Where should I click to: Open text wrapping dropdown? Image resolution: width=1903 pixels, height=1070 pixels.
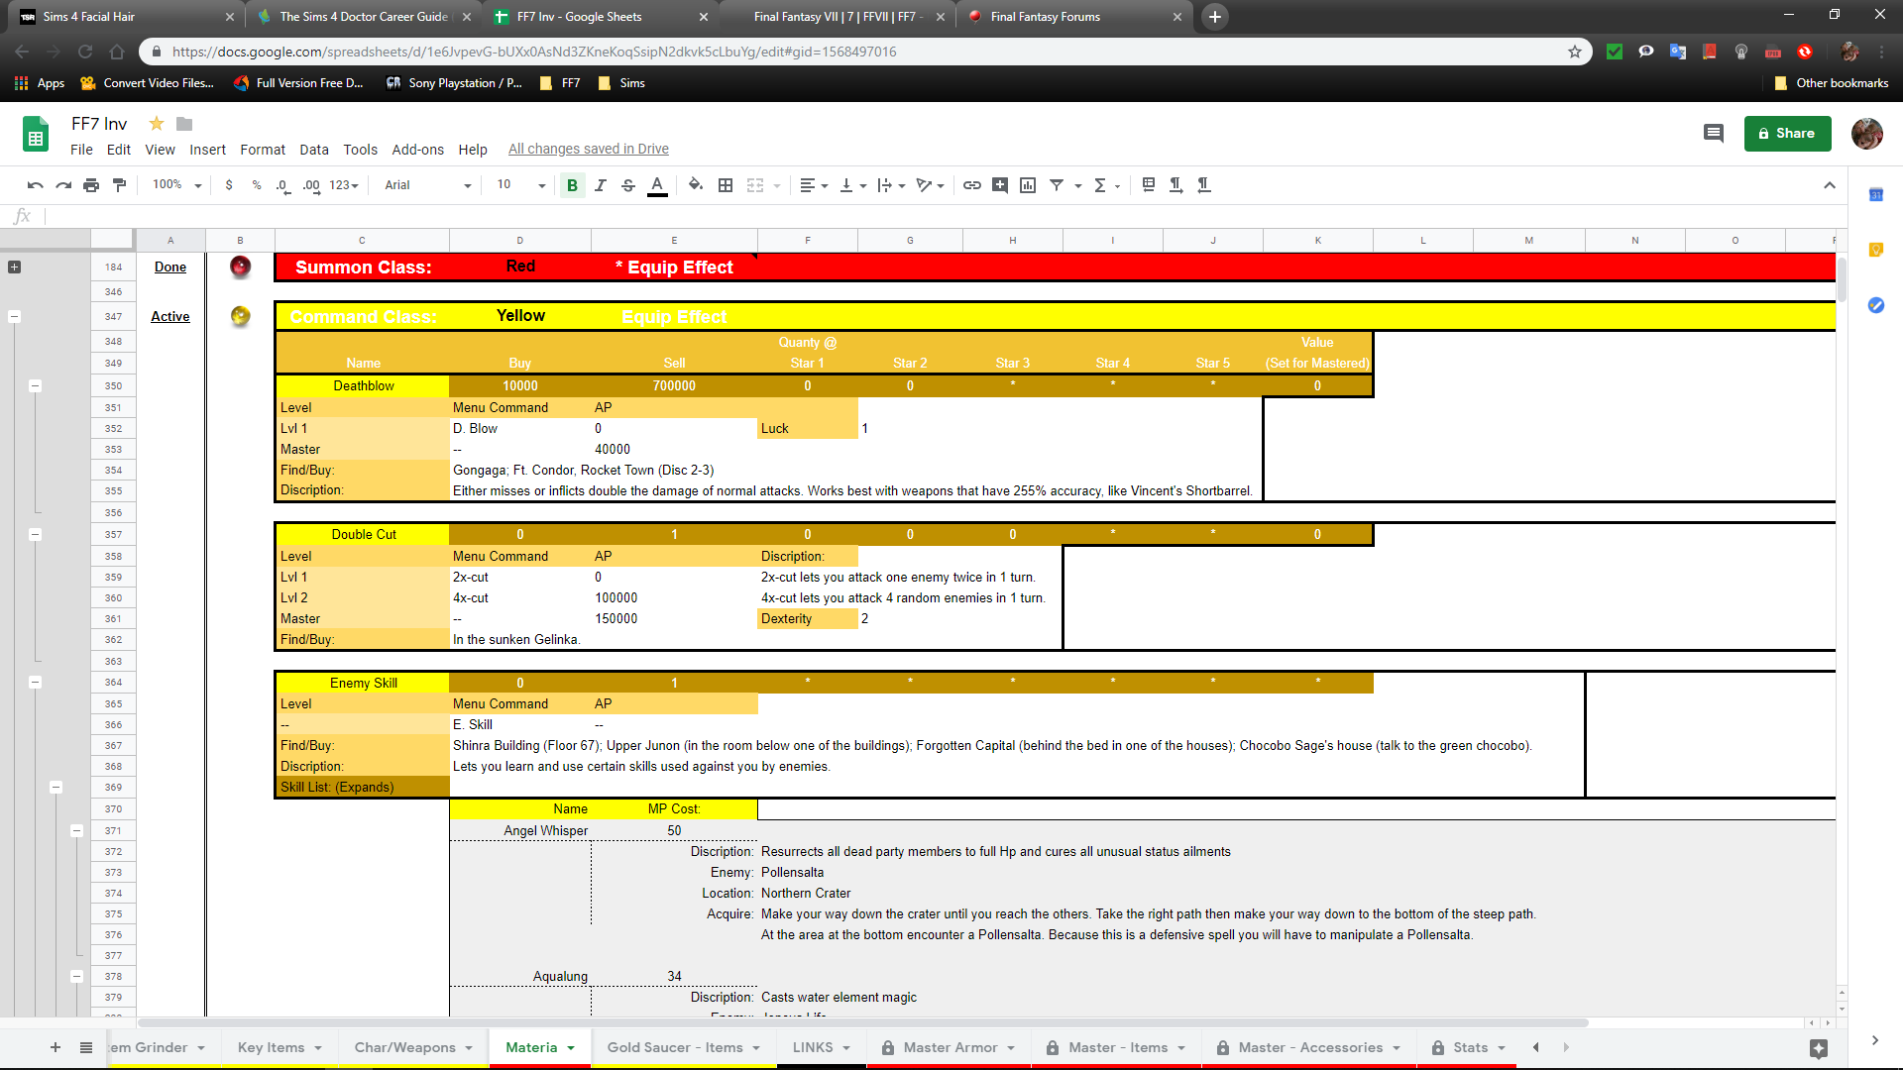tap(891, 185)
